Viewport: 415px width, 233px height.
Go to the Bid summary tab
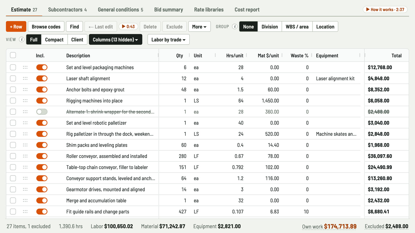[169, 9]
